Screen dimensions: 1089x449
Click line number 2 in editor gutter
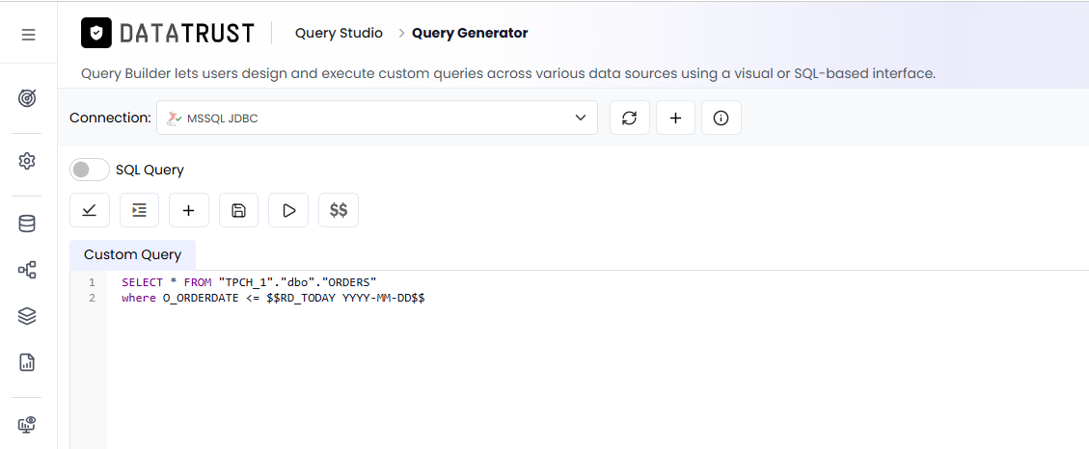pos(92,299)
